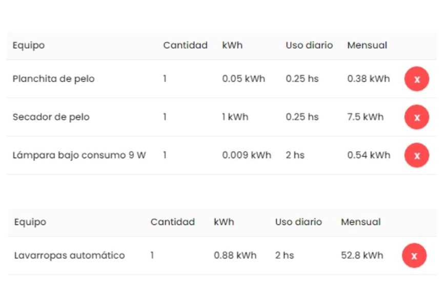Click the 7.5 kWh monthly value
This screenshot has height=297, width=446.
[365, 117]
